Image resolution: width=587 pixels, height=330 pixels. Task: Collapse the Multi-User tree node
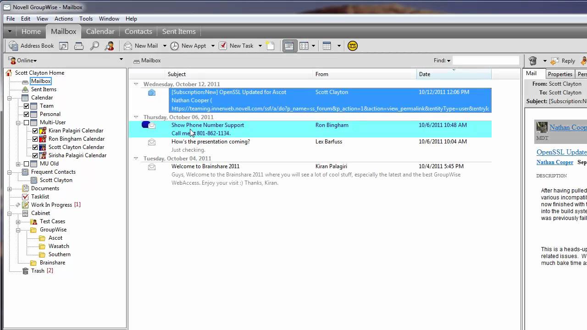pyautogui.click(x=18, y=122)
